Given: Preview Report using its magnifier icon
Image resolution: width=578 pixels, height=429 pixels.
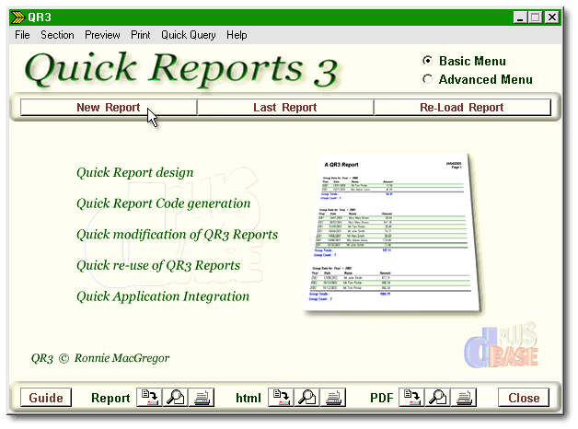Looking at the screenshot, I should [x=176, y=398].
